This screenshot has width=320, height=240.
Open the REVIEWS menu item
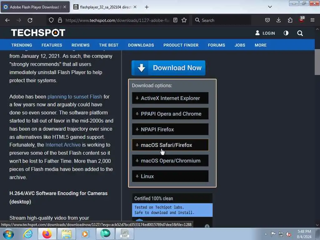coord(80,45)
